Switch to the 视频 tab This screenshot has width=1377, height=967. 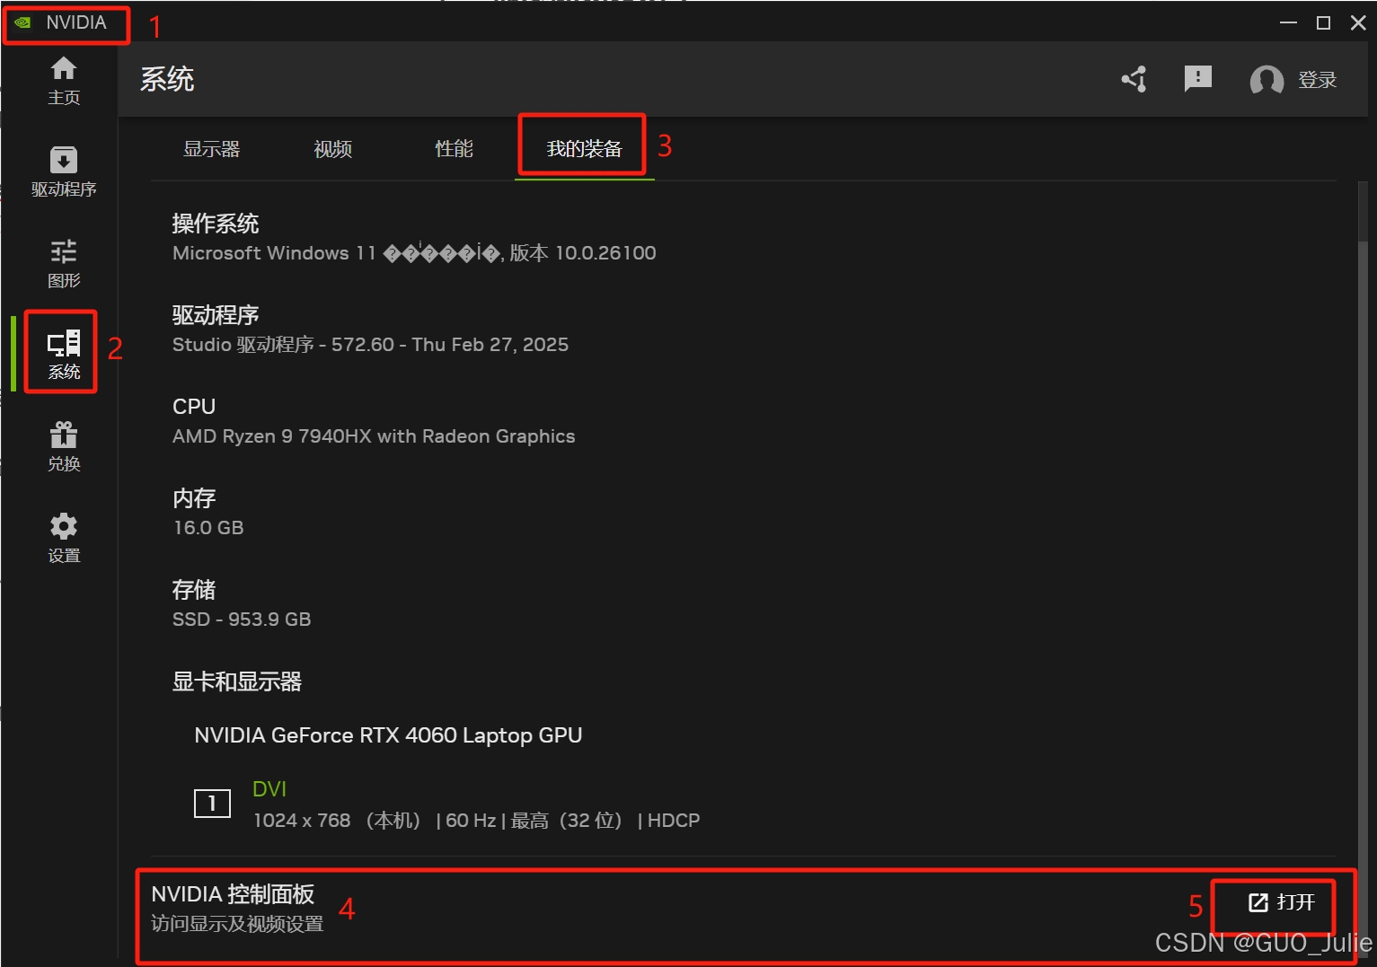tap(332, 149)
